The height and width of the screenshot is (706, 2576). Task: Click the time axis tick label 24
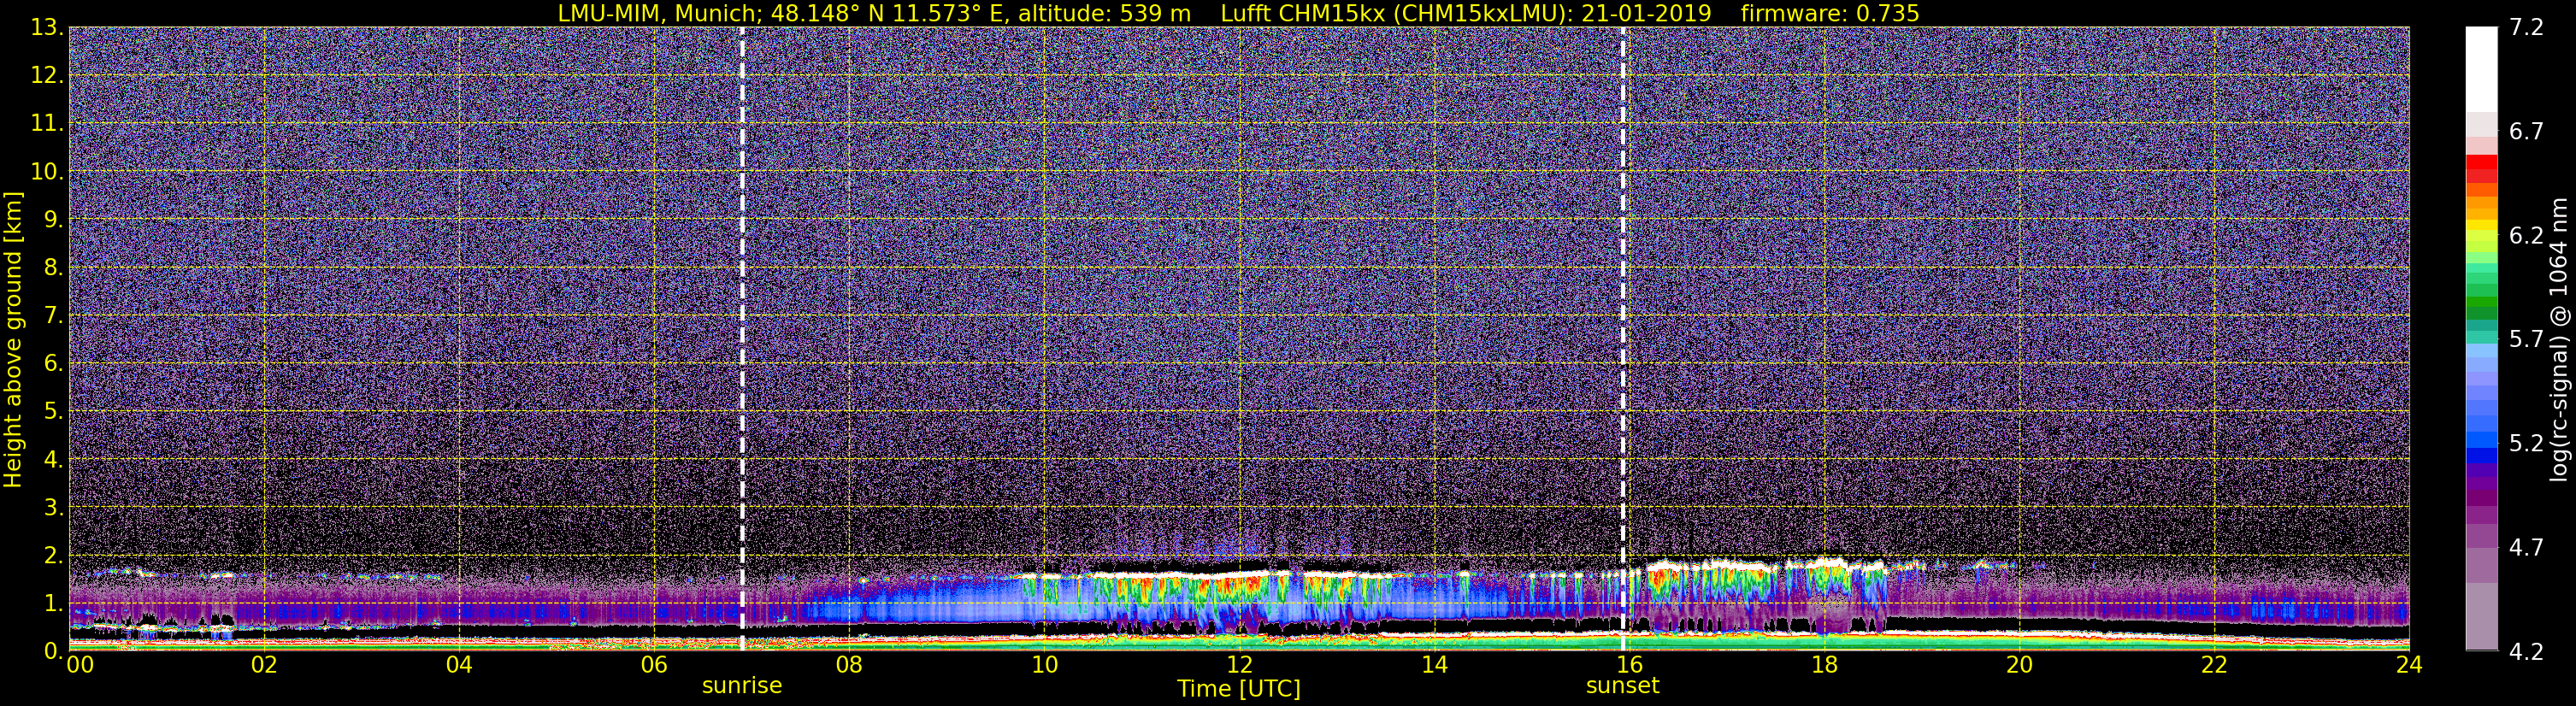tap(2409, 666)
